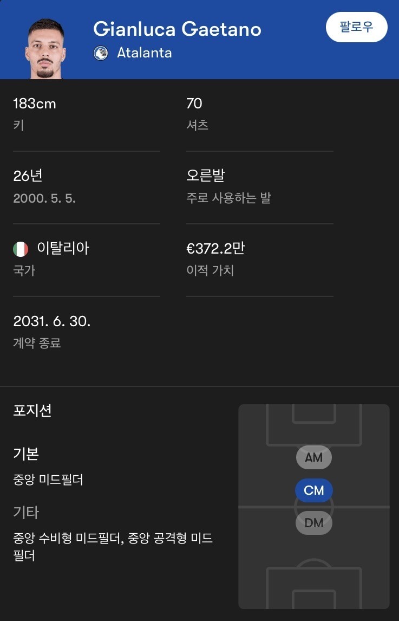Select the DM position badge on pitch

pyautogui.click(x=314, y=523)
